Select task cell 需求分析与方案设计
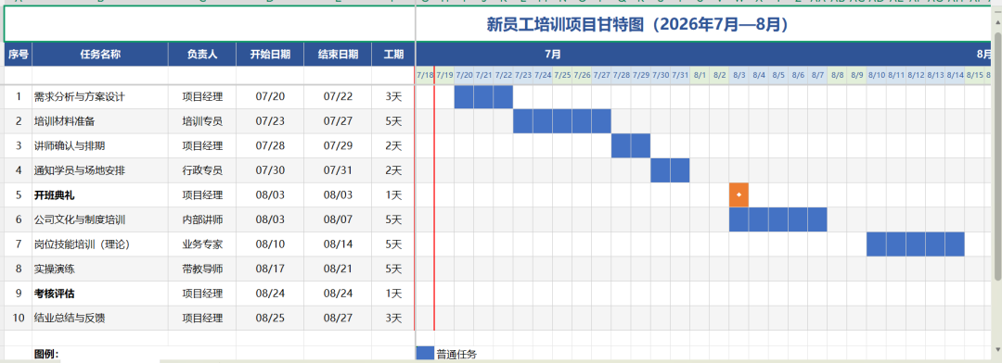Screen dimensions: 1002x363 coord(100,97)
